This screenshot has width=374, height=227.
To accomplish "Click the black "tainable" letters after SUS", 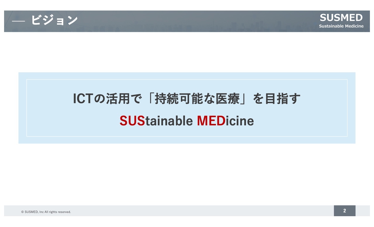I will (x=169, y=121).
